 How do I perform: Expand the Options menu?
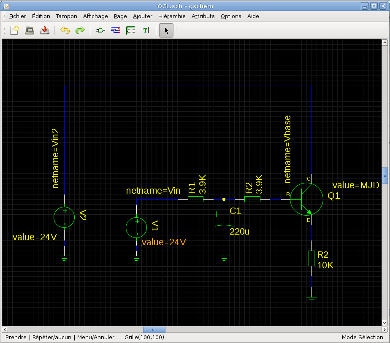[x=231, y=16]
